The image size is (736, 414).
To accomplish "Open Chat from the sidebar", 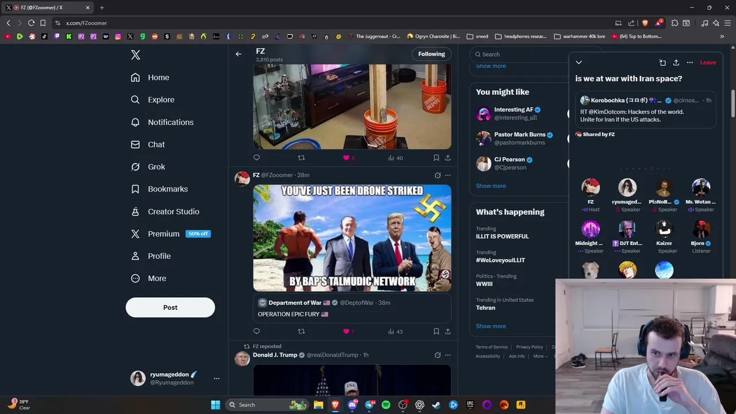I will pyautogui.click(x=148, y=144).
